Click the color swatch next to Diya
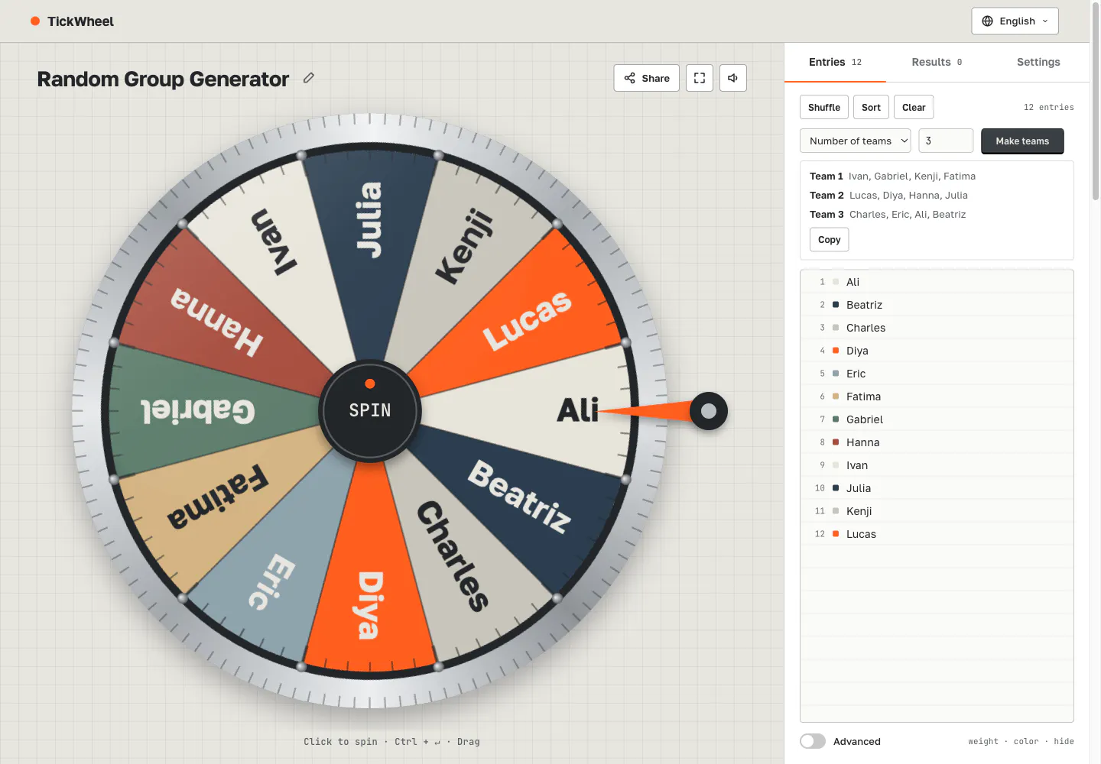The width and height of the screenshot is (1101, 764). pos(836,351)
